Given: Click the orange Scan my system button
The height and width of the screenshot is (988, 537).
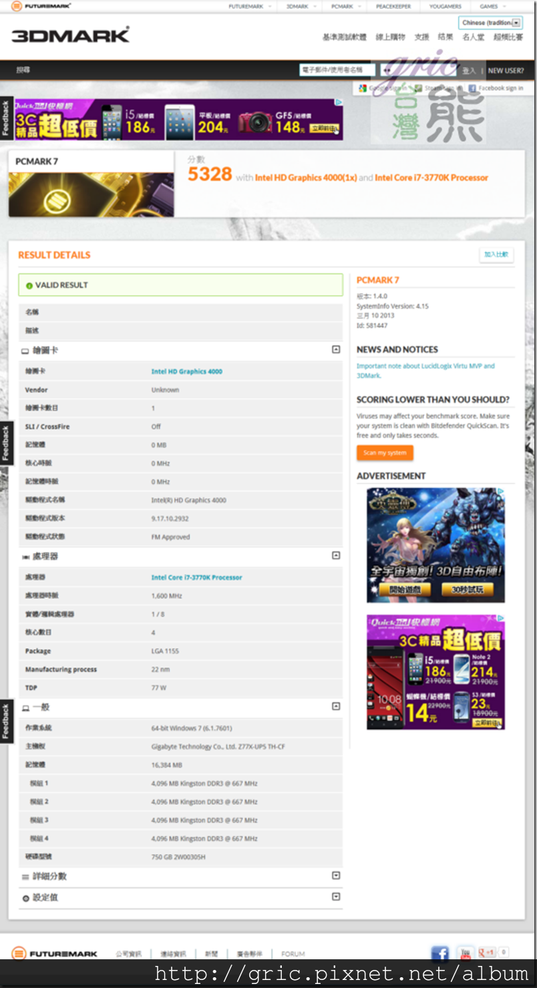Looking at the screenshot, I should (385, 453).
